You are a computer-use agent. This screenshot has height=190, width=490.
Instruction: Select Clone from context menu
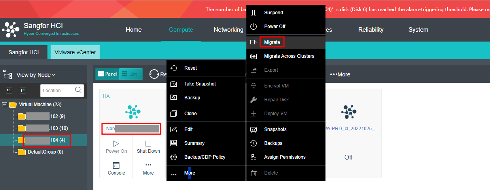206,114
